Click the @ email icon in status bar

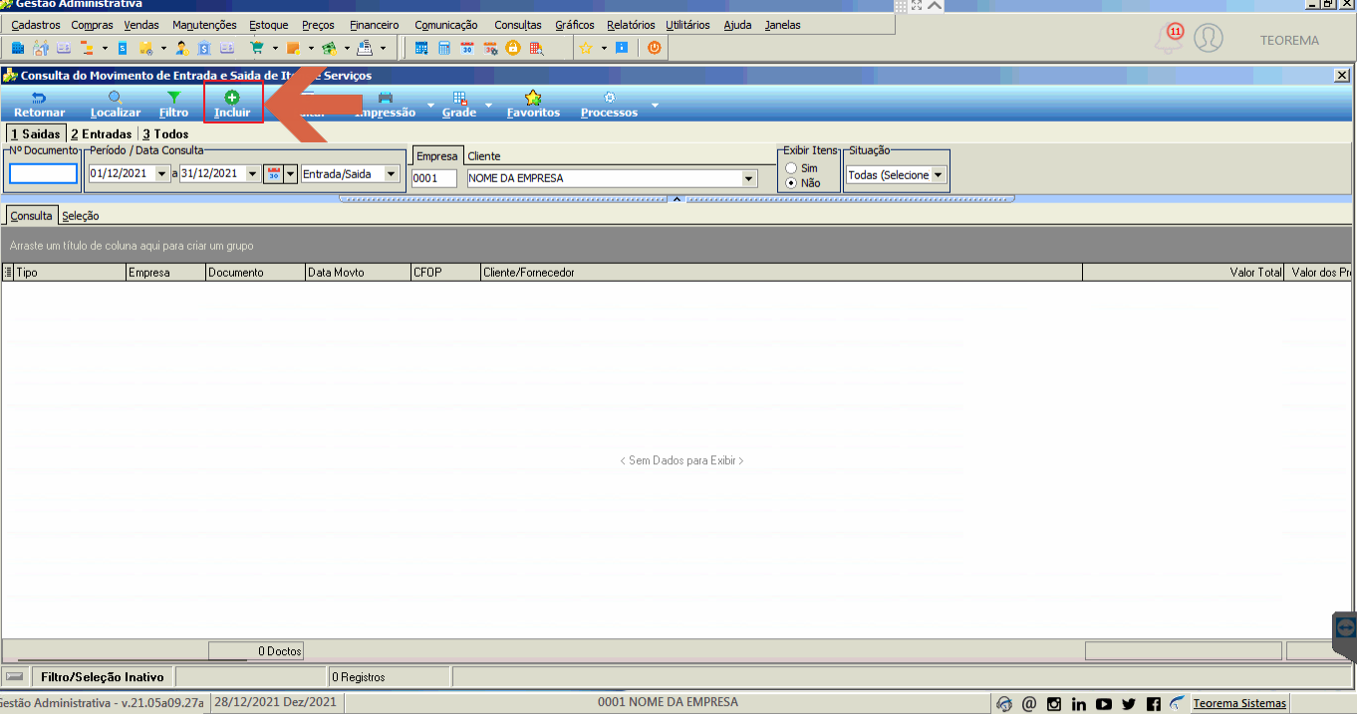click(1029, 703)
